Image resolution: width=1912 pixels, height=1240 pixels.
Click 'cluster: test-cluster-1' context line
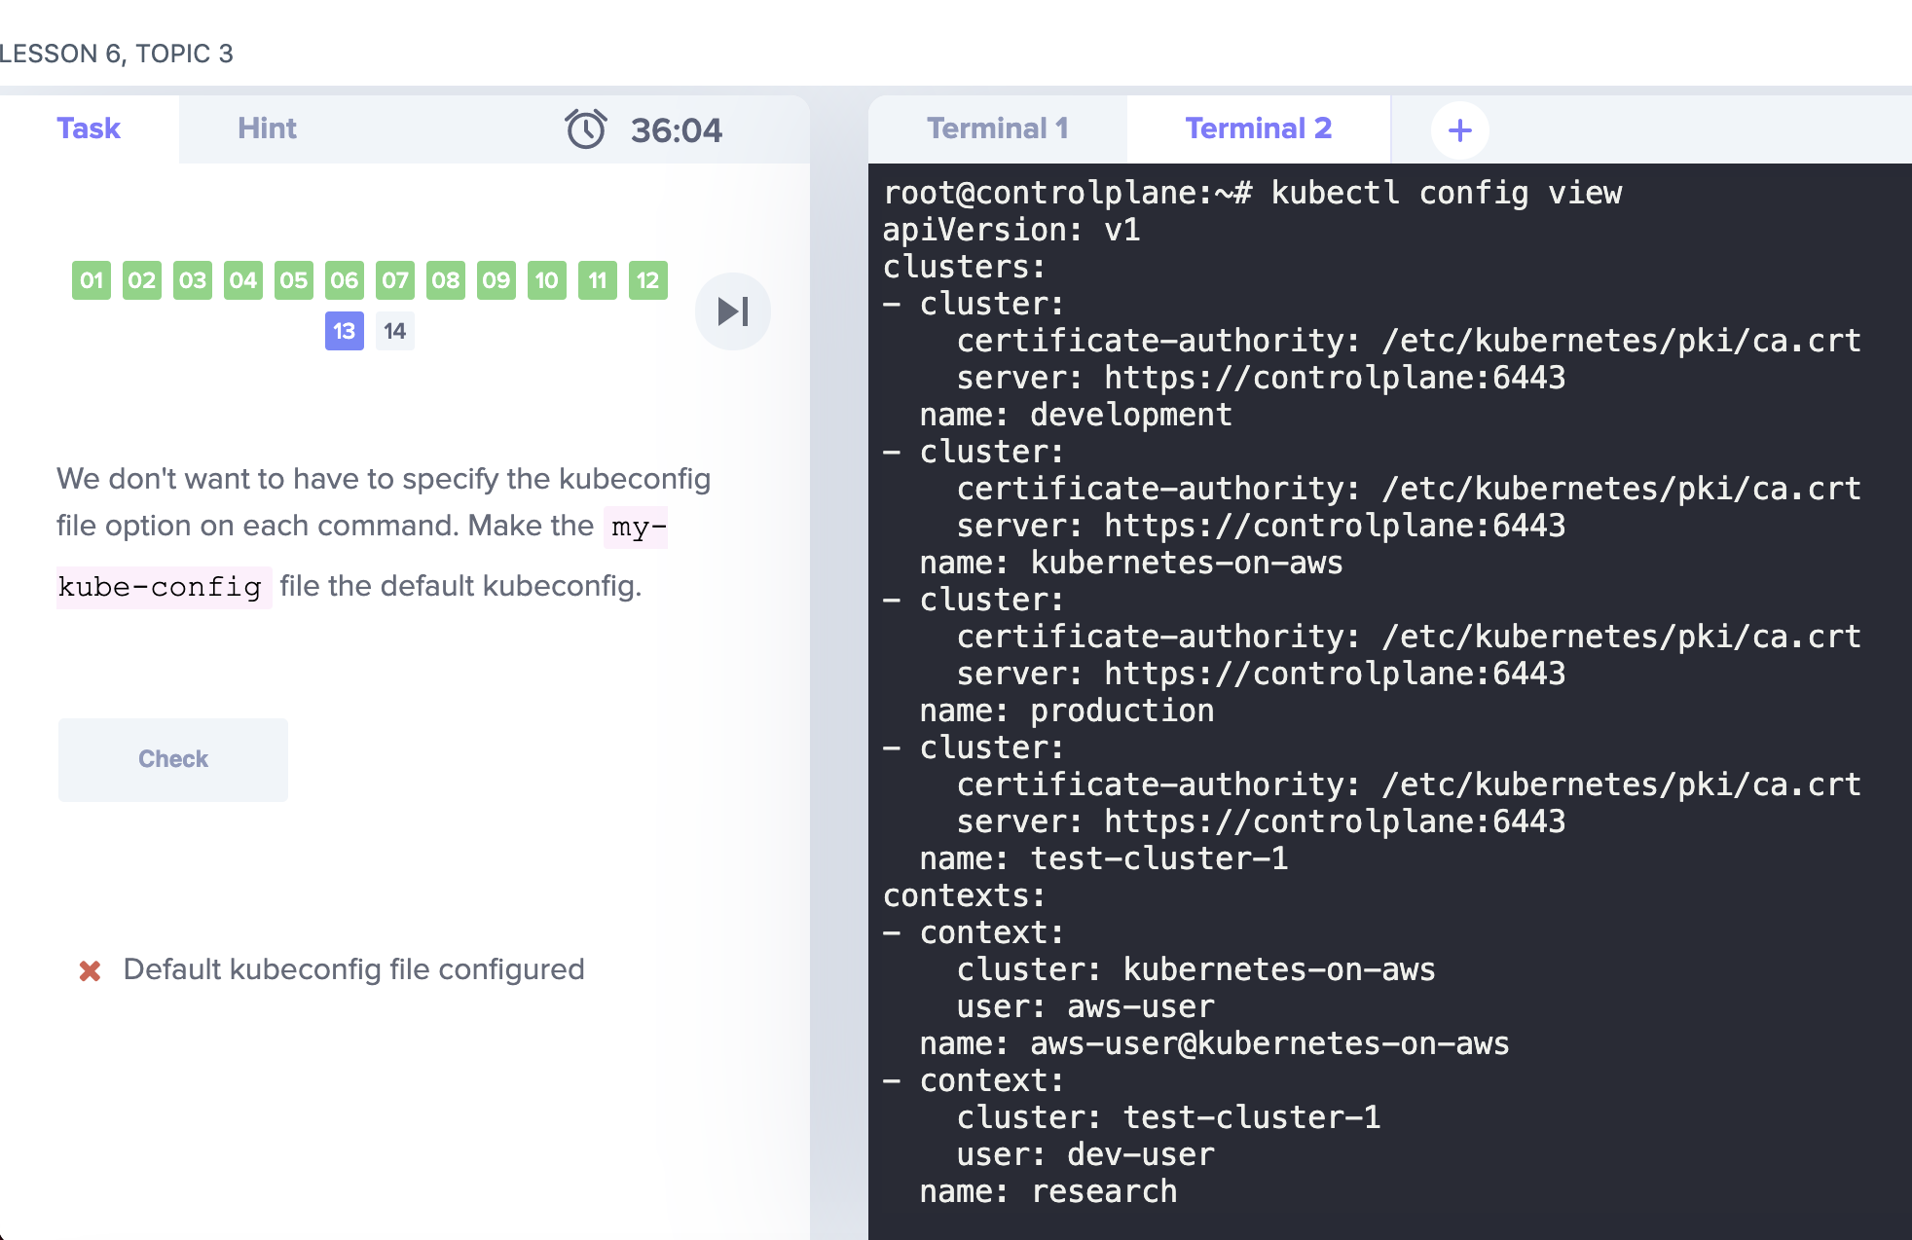(x=1168, y=1117)
